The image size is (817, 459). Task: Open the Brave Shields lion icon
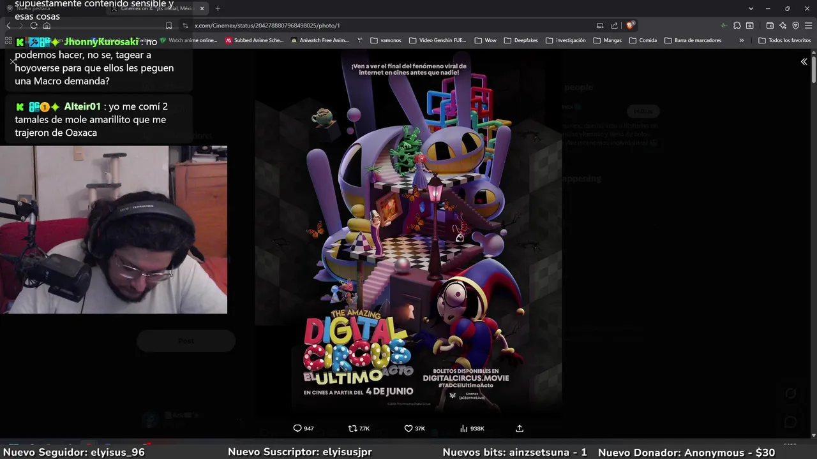coord(630,25)
